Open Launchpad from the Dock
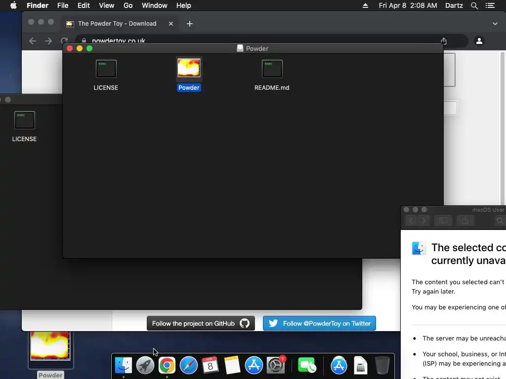Screen dimensions: 506x379 (145, 366)
